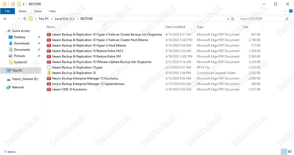Click Local Disk (C:) in the breadcrumb

click(x=65, y=19)
